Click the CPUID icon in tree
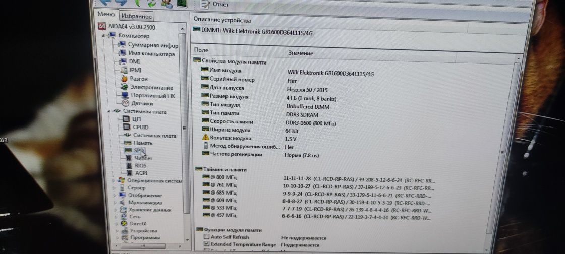Viewport: 565px width, 254px height. pyautogui.click(x=127, y=127)
